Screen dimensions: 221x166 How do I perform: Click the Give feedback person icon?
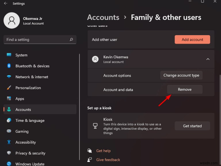pyautogui.click(x=89, y=160)
